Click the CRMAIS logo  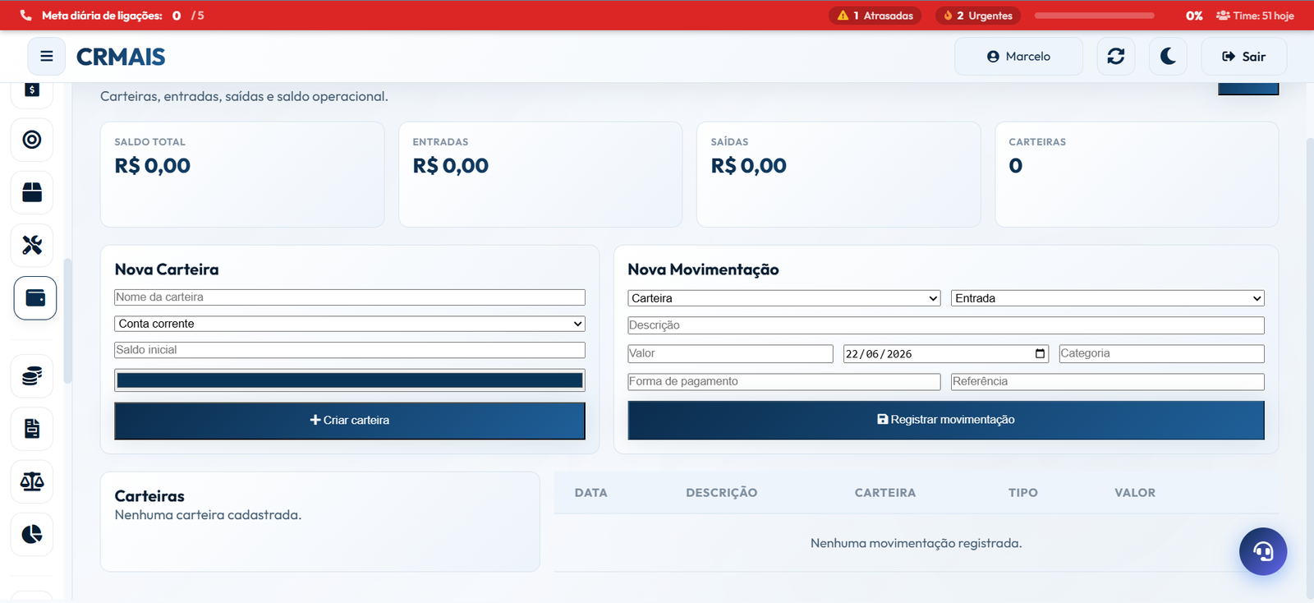121,57
